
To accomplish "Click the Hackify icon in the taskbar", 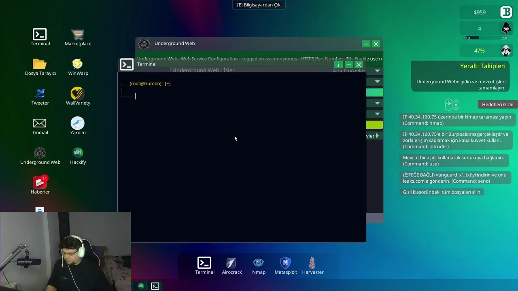I will point(140,286).
